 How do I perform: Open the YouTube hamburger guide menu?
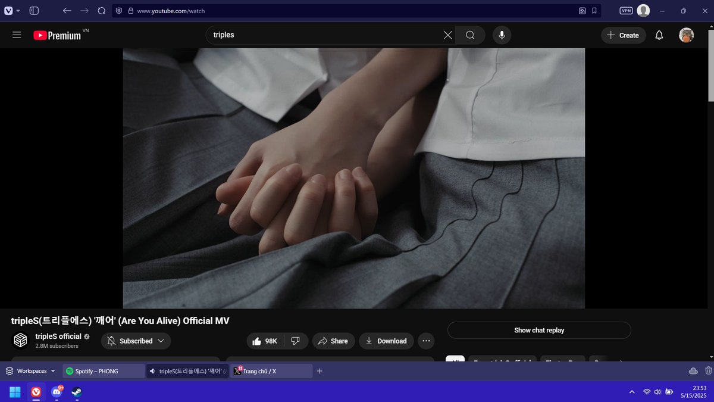point(17,35)
